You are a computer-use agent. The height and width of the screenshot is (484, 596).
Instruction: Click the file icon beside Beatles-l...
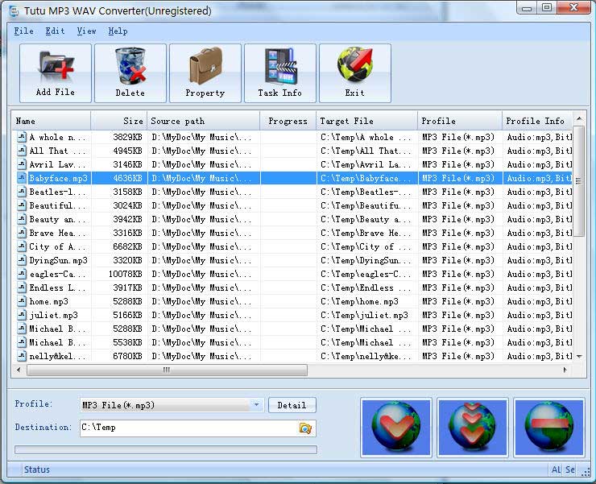[22, 192]
